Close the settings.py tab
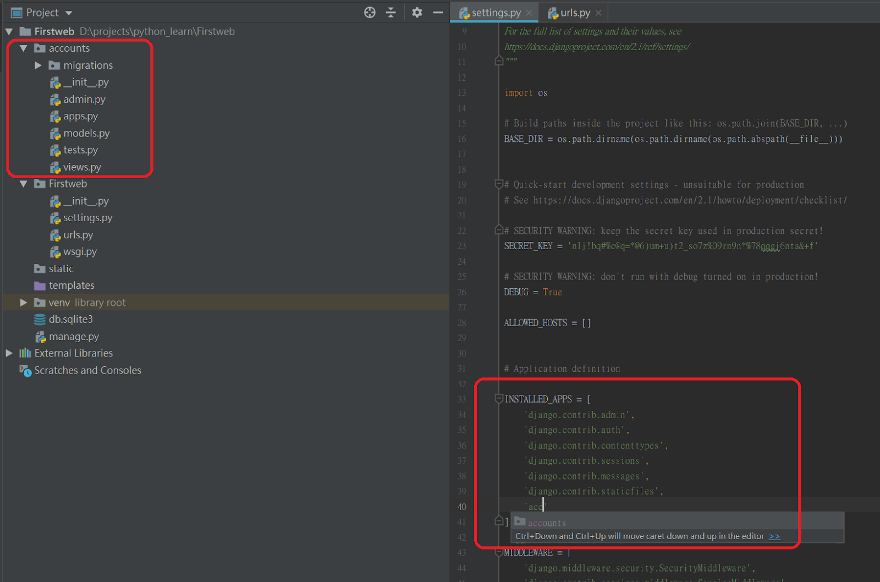Image resolution: width=880 pixels, height=582 pixels. (529, 13)
